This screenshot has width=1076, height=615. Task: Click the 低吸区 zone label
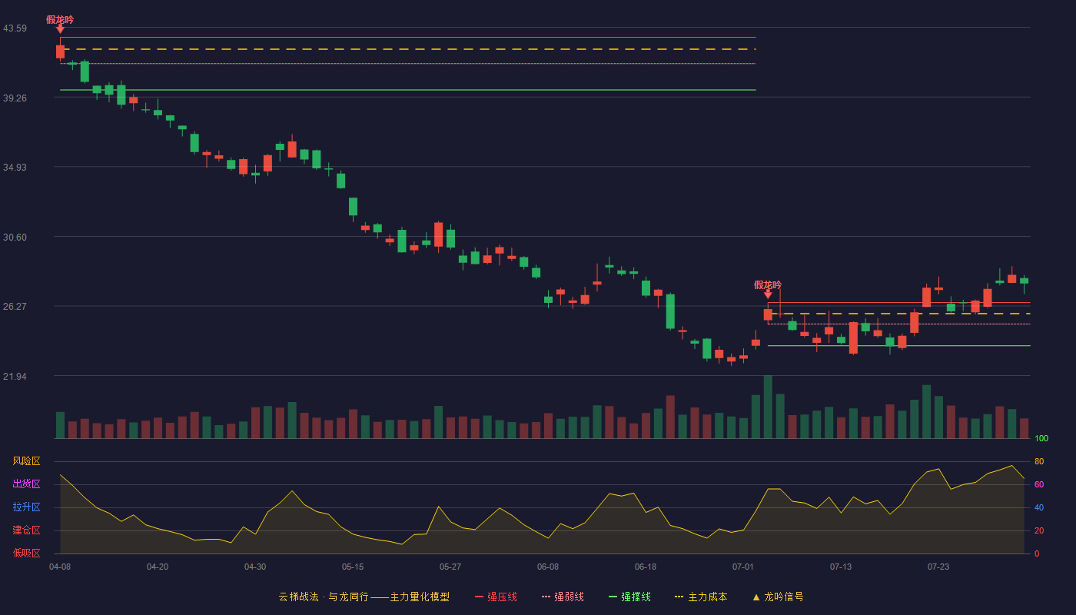[26, 553]
